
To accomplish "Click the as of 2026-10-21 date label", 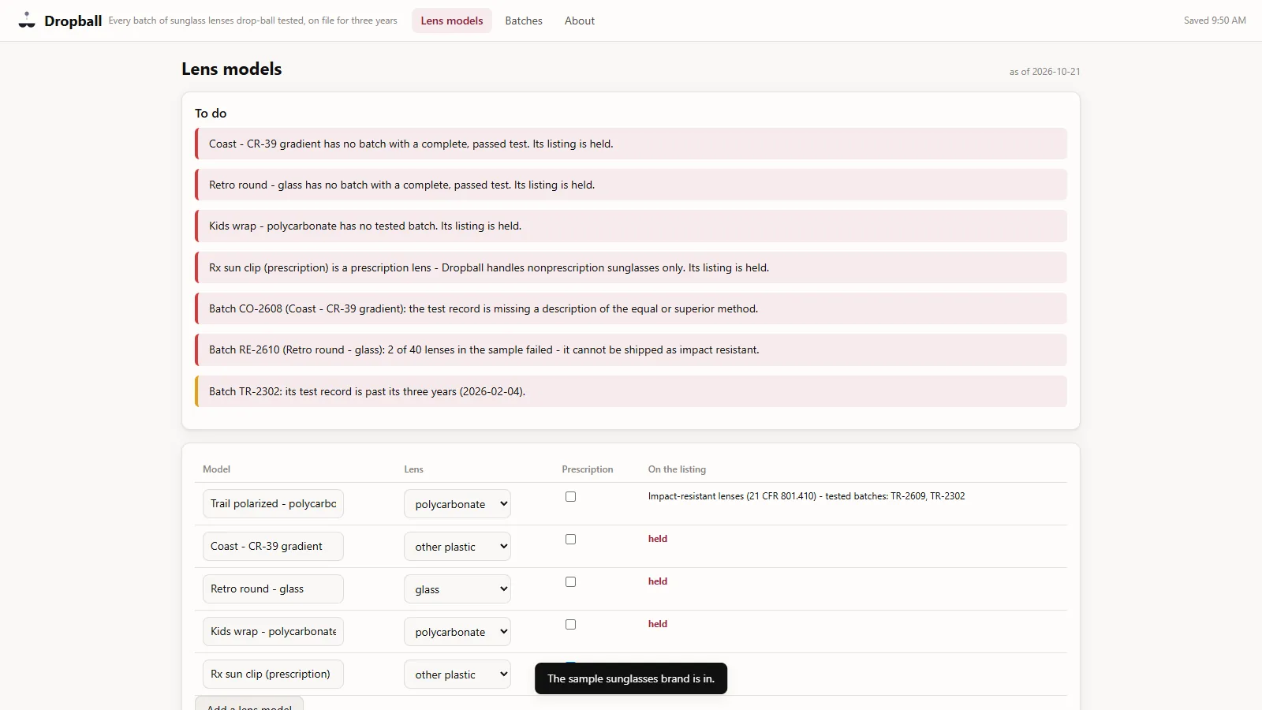I will coord(1045,72).
